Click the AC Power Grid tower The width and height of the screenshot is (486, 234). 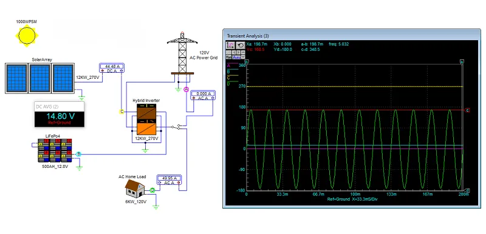point(182,53)
